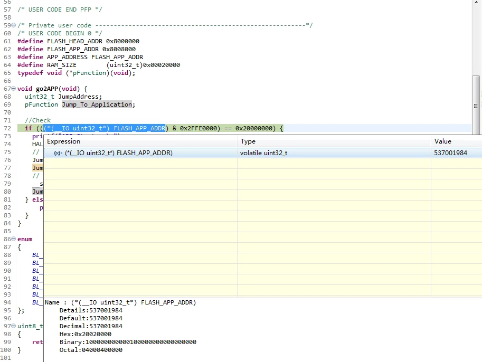Click the Details:537001984 line
Image resolution: width=482 pixels, height=362 pixels.
point(91,310)
